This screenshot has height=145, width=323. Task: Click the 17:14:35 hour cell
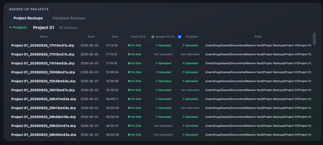click(x=112, y=45)
